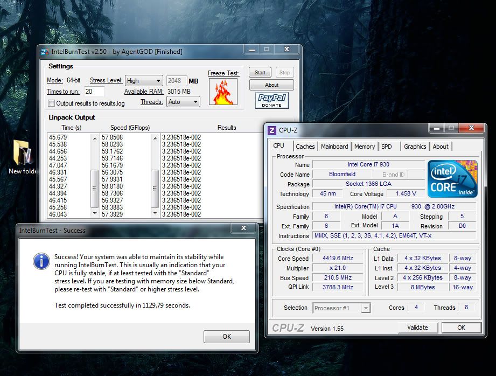Open the Processor #1 selection dropdown
The image size is (496, 376).
point(341,308)
